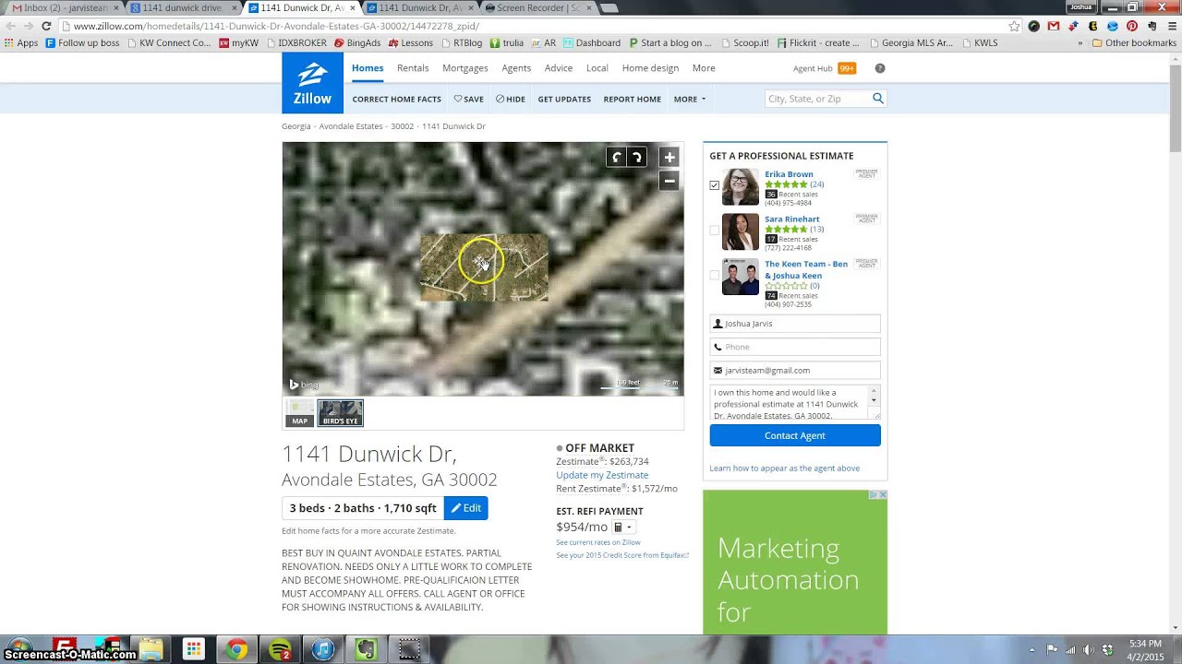Open Evernote from the taskbar

[366, 649]
